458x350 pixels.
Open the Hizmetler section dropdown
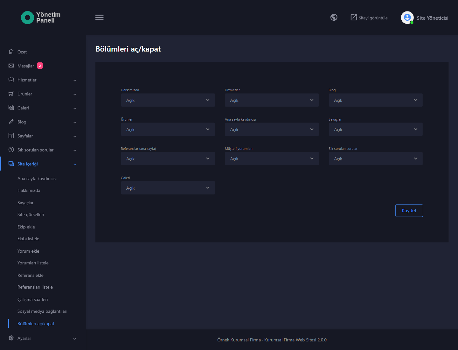pyautogui.click(x=272, y=100)
